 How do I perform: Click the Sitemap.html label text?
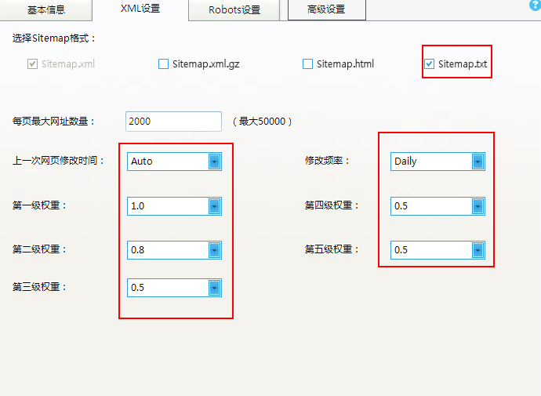click(x=345, y=64)
